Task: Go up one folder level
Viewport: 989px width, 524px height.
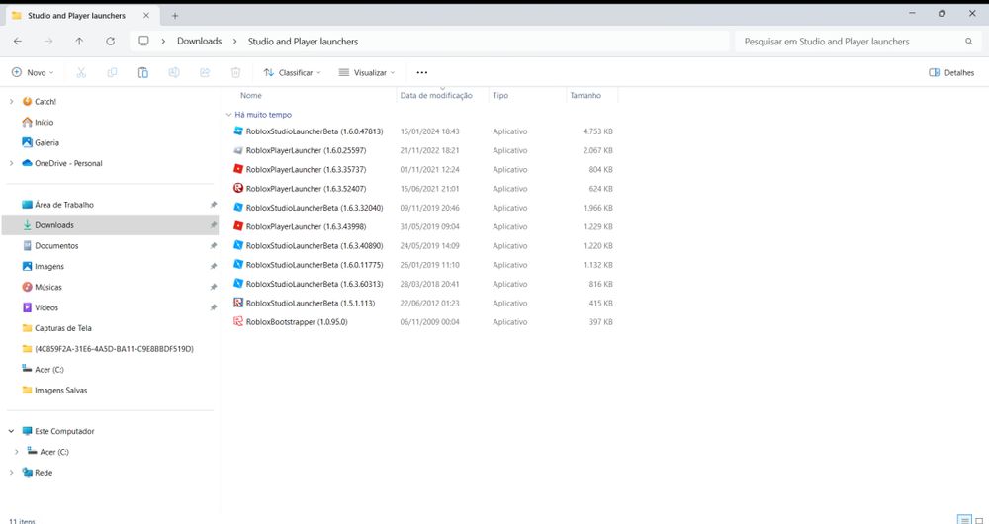Action: [79, 41]
